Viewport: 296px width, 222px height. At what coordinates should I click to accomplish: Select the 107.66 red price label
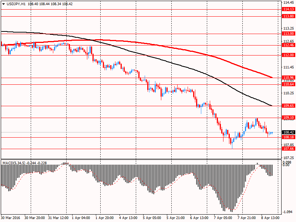[289, 149]
